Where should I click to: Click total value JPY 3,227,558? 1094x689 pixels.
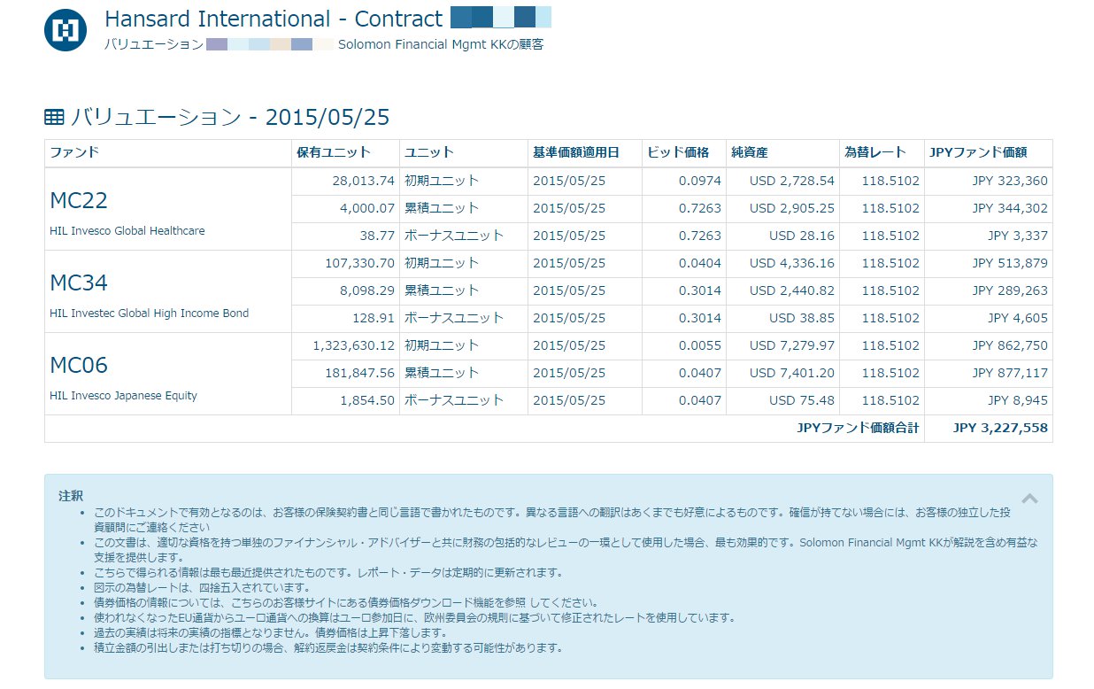tap(1000, 428)
